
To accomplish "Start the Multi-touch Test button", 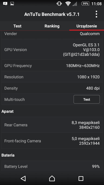I will tap(87, 99).
